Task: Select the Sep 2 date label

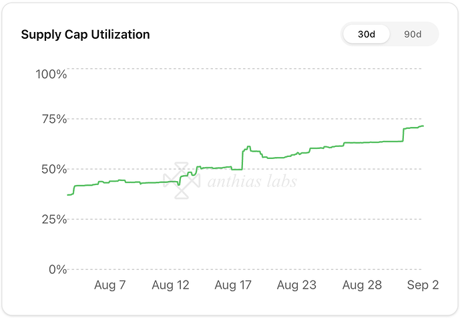Action: (x=423, y=285)
